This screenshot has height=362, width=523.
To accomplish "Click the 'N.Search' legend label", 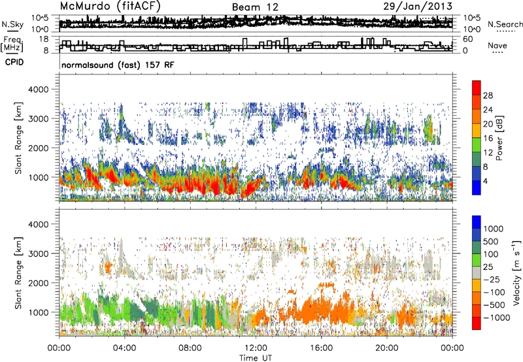I will pos(505,24).
